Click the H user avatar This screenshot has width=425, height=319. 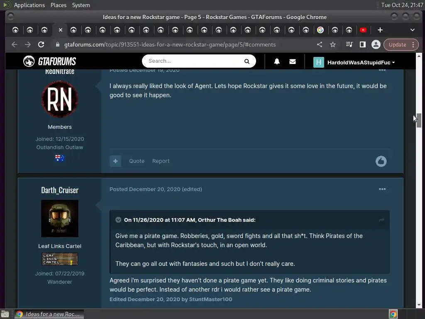point(318,62)
